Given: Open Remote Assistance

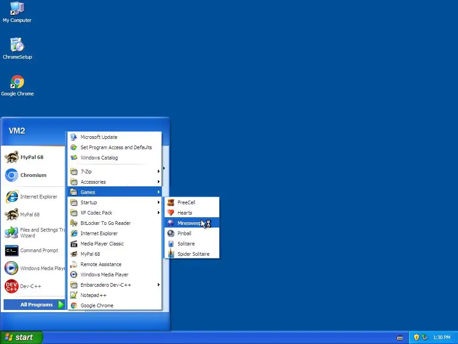Looking at the screenshot, I should pyautogui.click(x=114, y=264).
